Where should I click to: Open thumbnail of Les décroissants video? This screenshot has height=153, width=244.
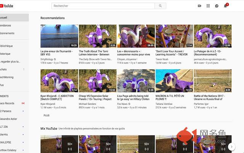(136, 36)
